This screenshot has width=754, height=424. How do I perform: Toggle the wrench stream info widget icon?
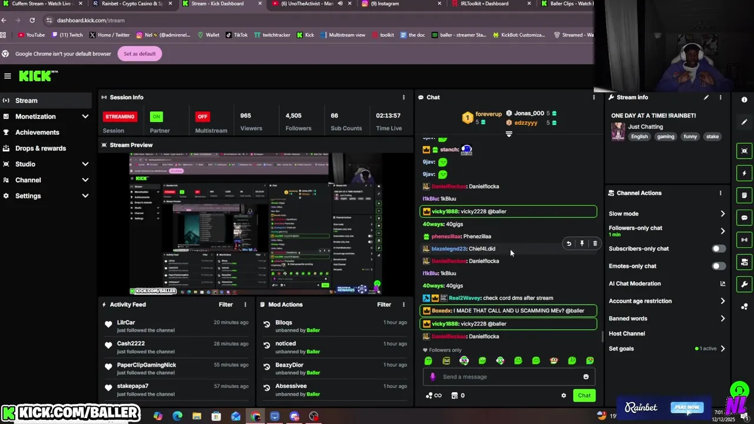745,284
